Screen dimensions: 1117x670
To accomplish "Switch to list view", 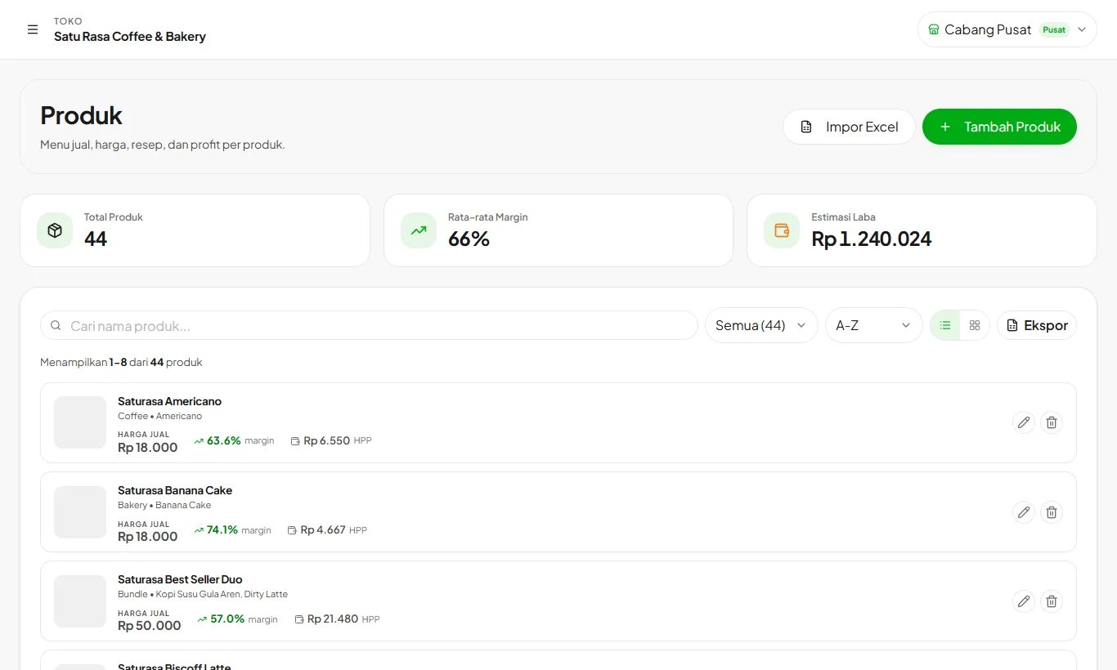I will coord(945,325).
